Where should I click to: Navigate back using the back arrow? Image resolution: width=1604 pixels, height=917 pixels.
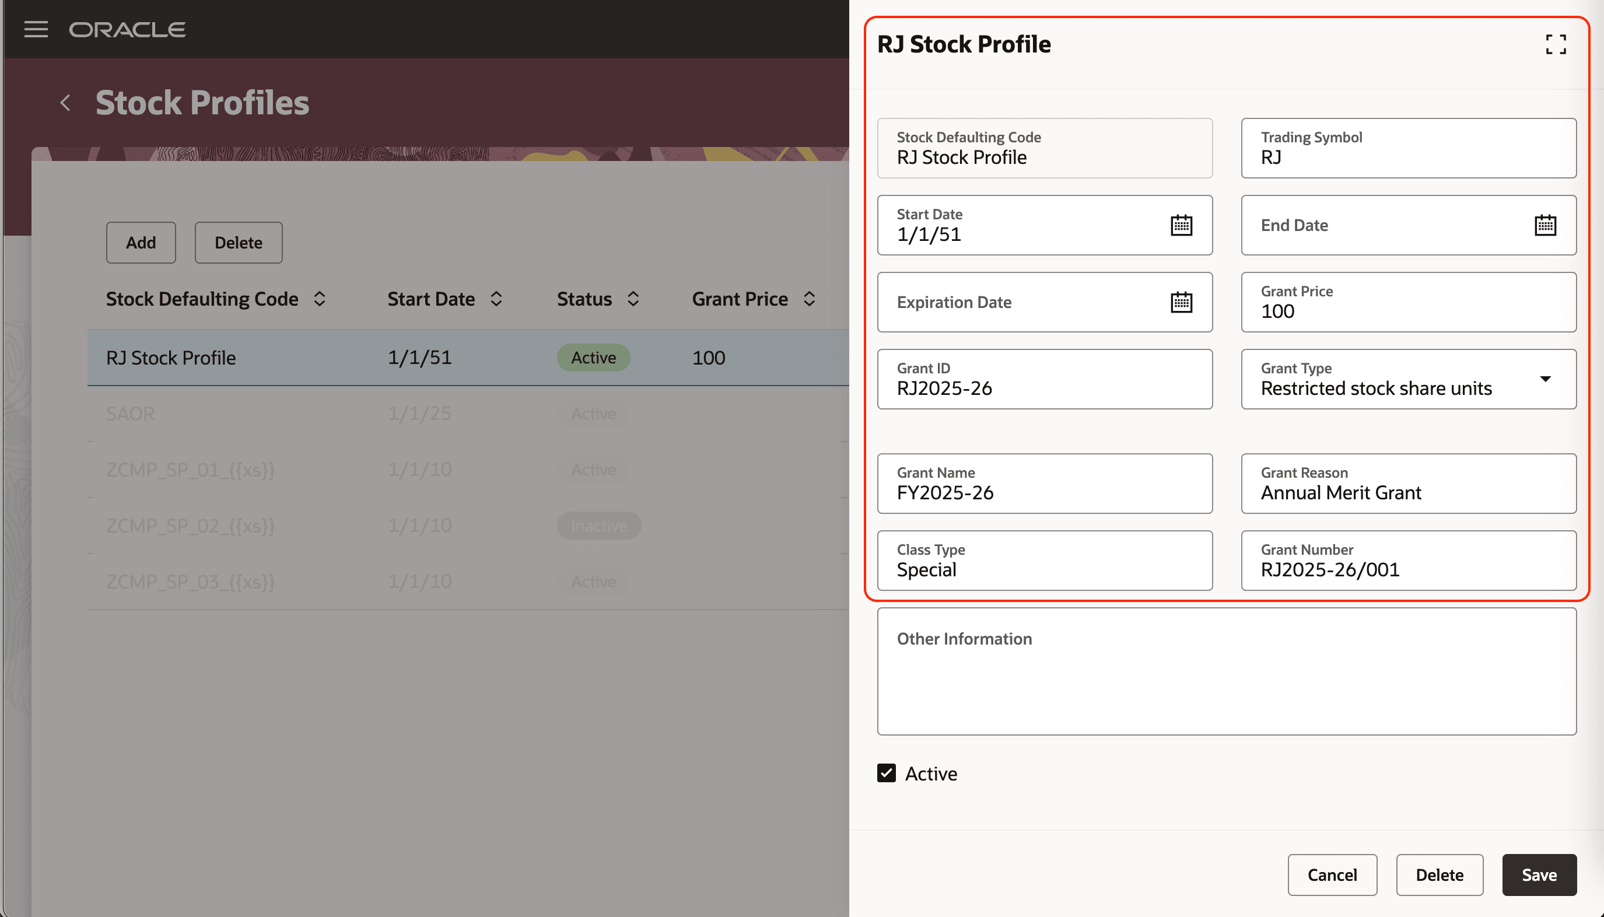click(x=65, y=102)
